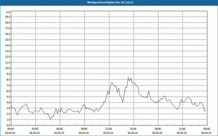The height and width of the screenshot is (136, 218).
Task: Click the '18:00' x-axis time label
Action: [158, 129]
